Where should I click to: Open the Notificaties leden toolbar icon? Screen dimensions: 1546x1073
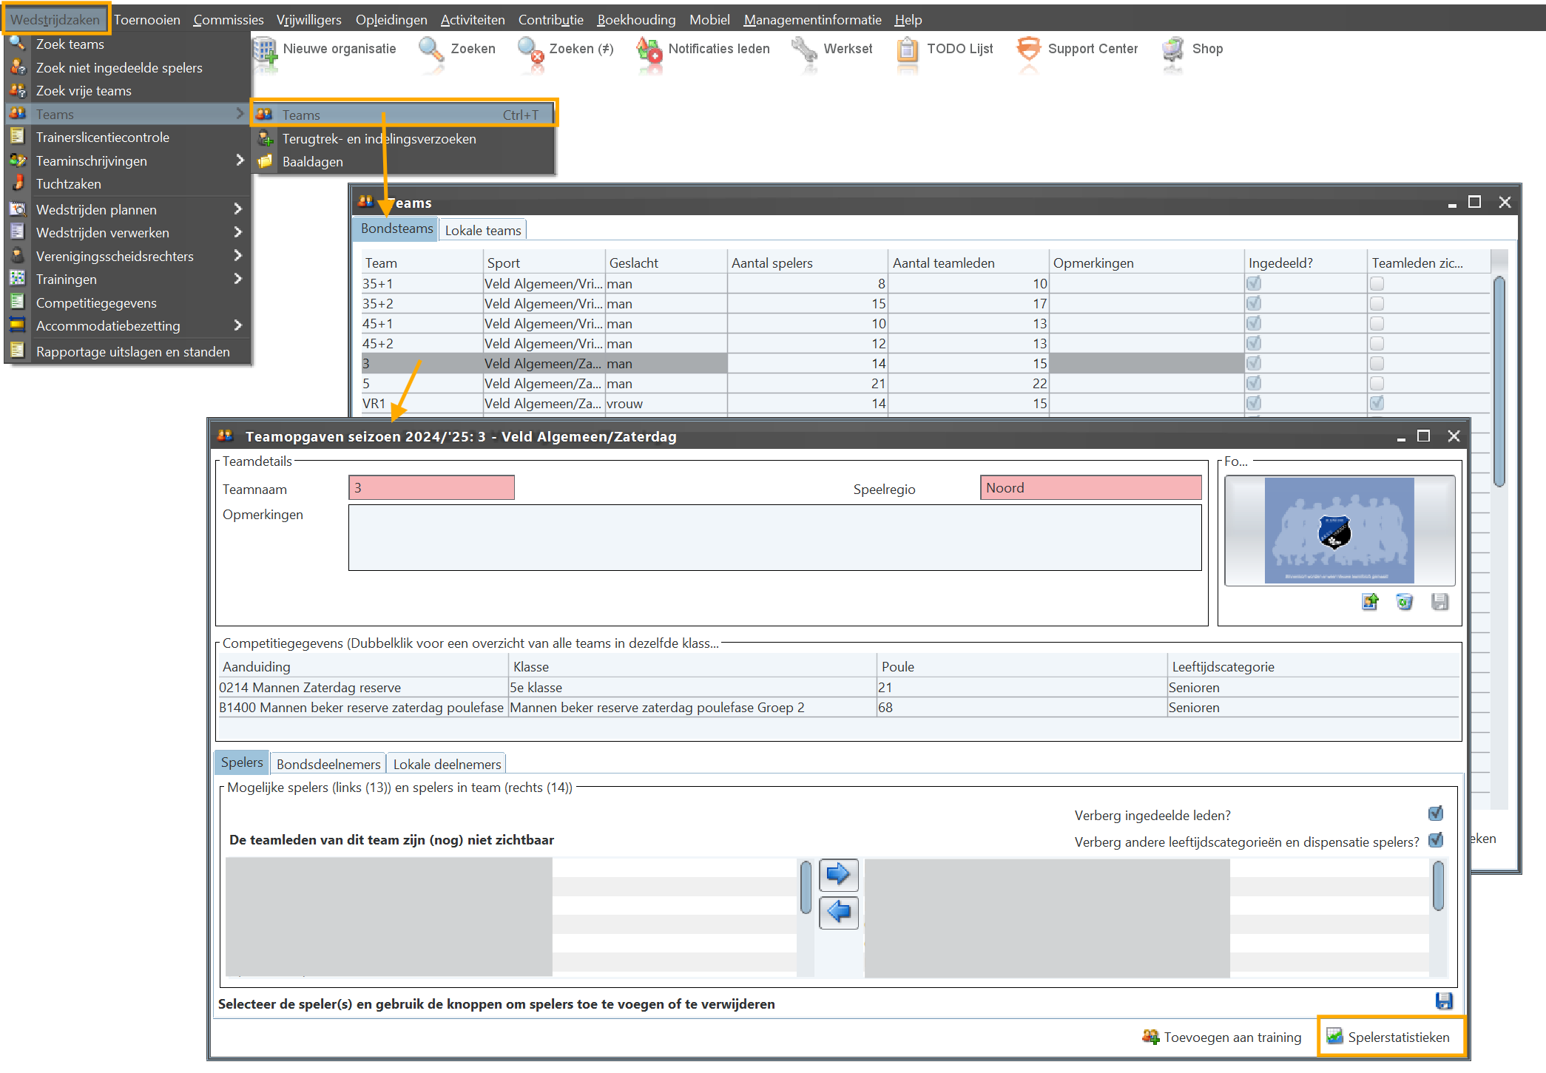point(649,50)
